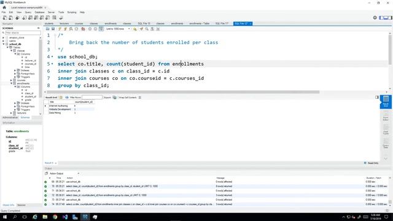Click the reconnect to DBMS icon
This screenshot has width=393, height=221.
(61, 18)
